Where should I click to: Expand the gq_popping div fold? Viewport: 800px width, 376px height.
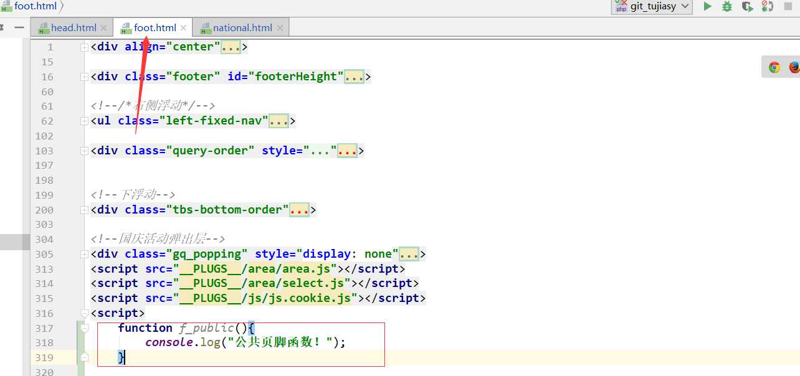click(84, 255)
